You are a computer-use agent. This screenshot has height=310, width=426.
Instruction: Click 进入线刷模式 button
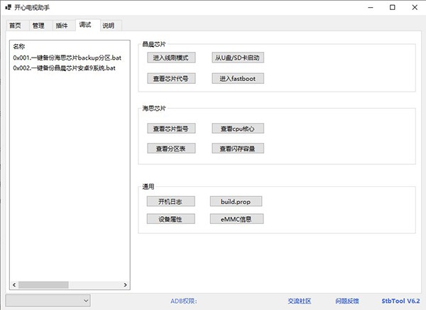[170, 58]
